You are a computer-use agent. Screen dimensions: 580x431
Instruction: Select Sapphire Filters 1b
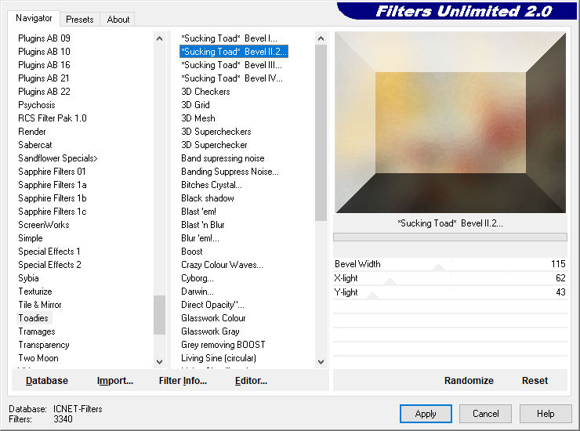(x=53, y=198)
